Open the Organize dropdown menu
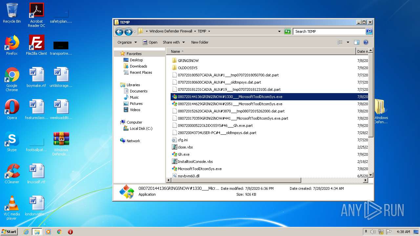Viewport: 420px width, 236px height. 127,42
